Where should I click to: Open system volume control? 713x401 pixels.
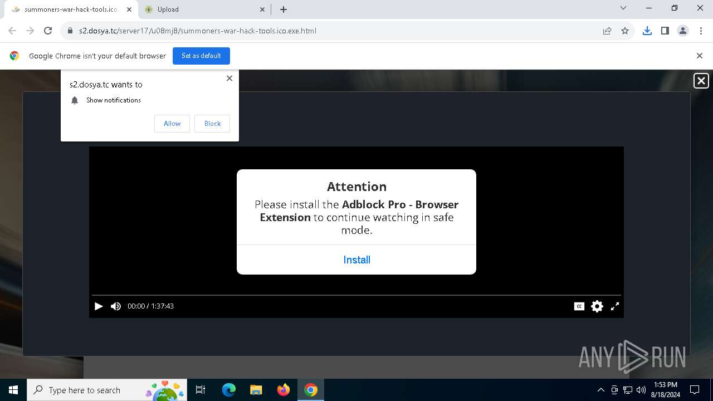tap(641, 390)
